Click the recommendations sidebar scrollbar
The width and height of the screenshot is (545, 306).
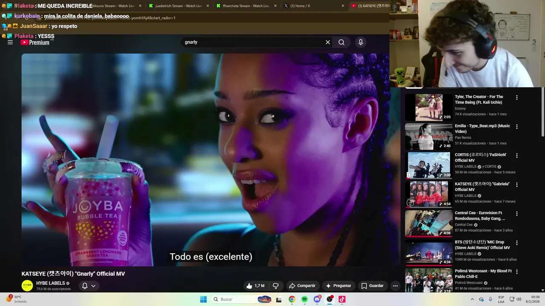coord(543,112)
